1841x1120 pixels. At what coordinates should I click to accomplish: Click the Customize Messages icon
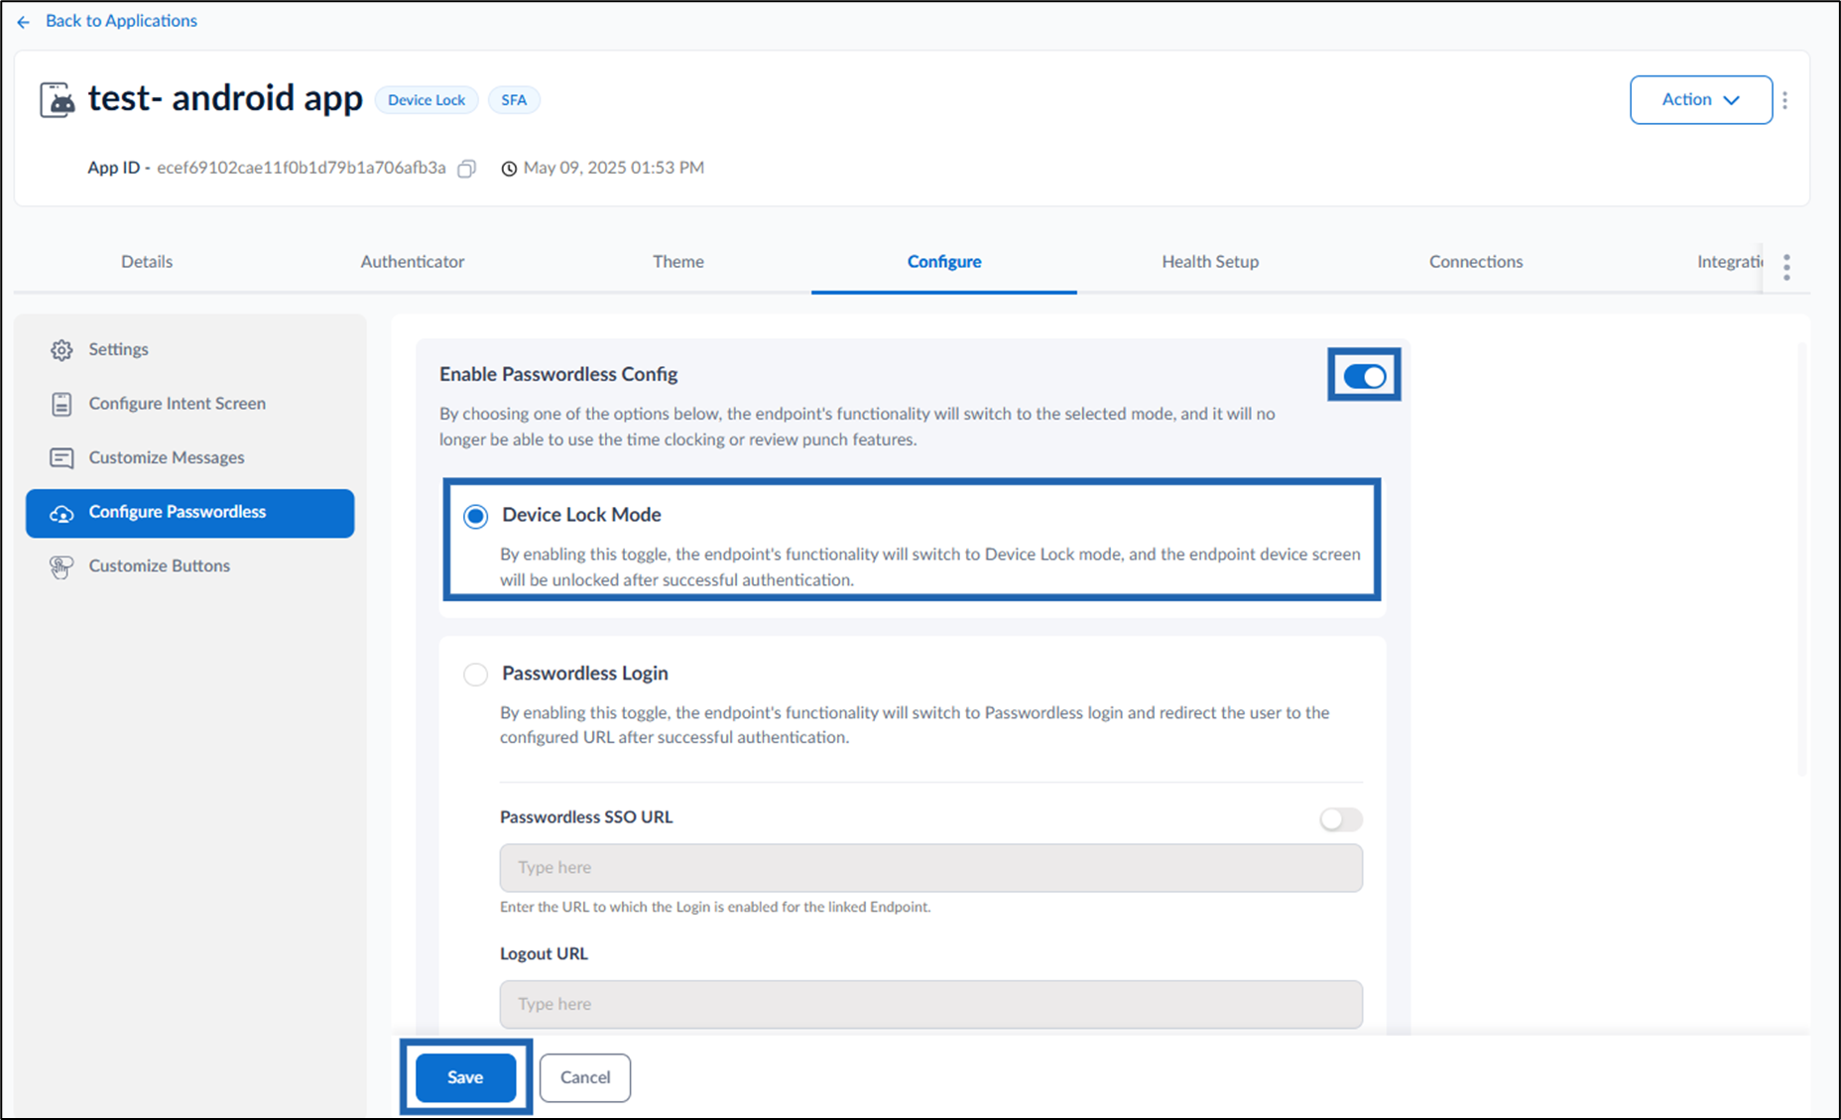click(61, 458)
